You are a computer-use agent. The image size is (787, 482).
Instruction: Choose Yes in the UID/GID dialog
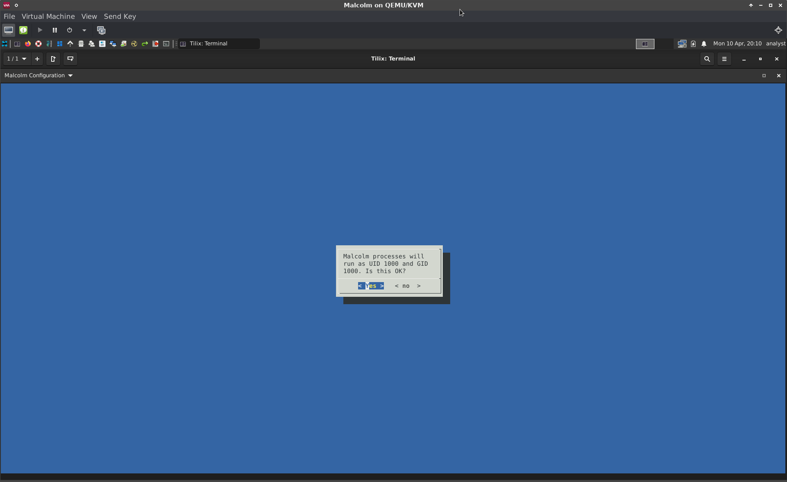pos(371,286)
